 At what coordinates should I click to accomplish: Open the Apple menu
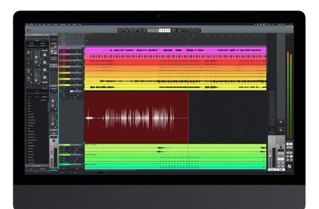click(x=27, y=24)
